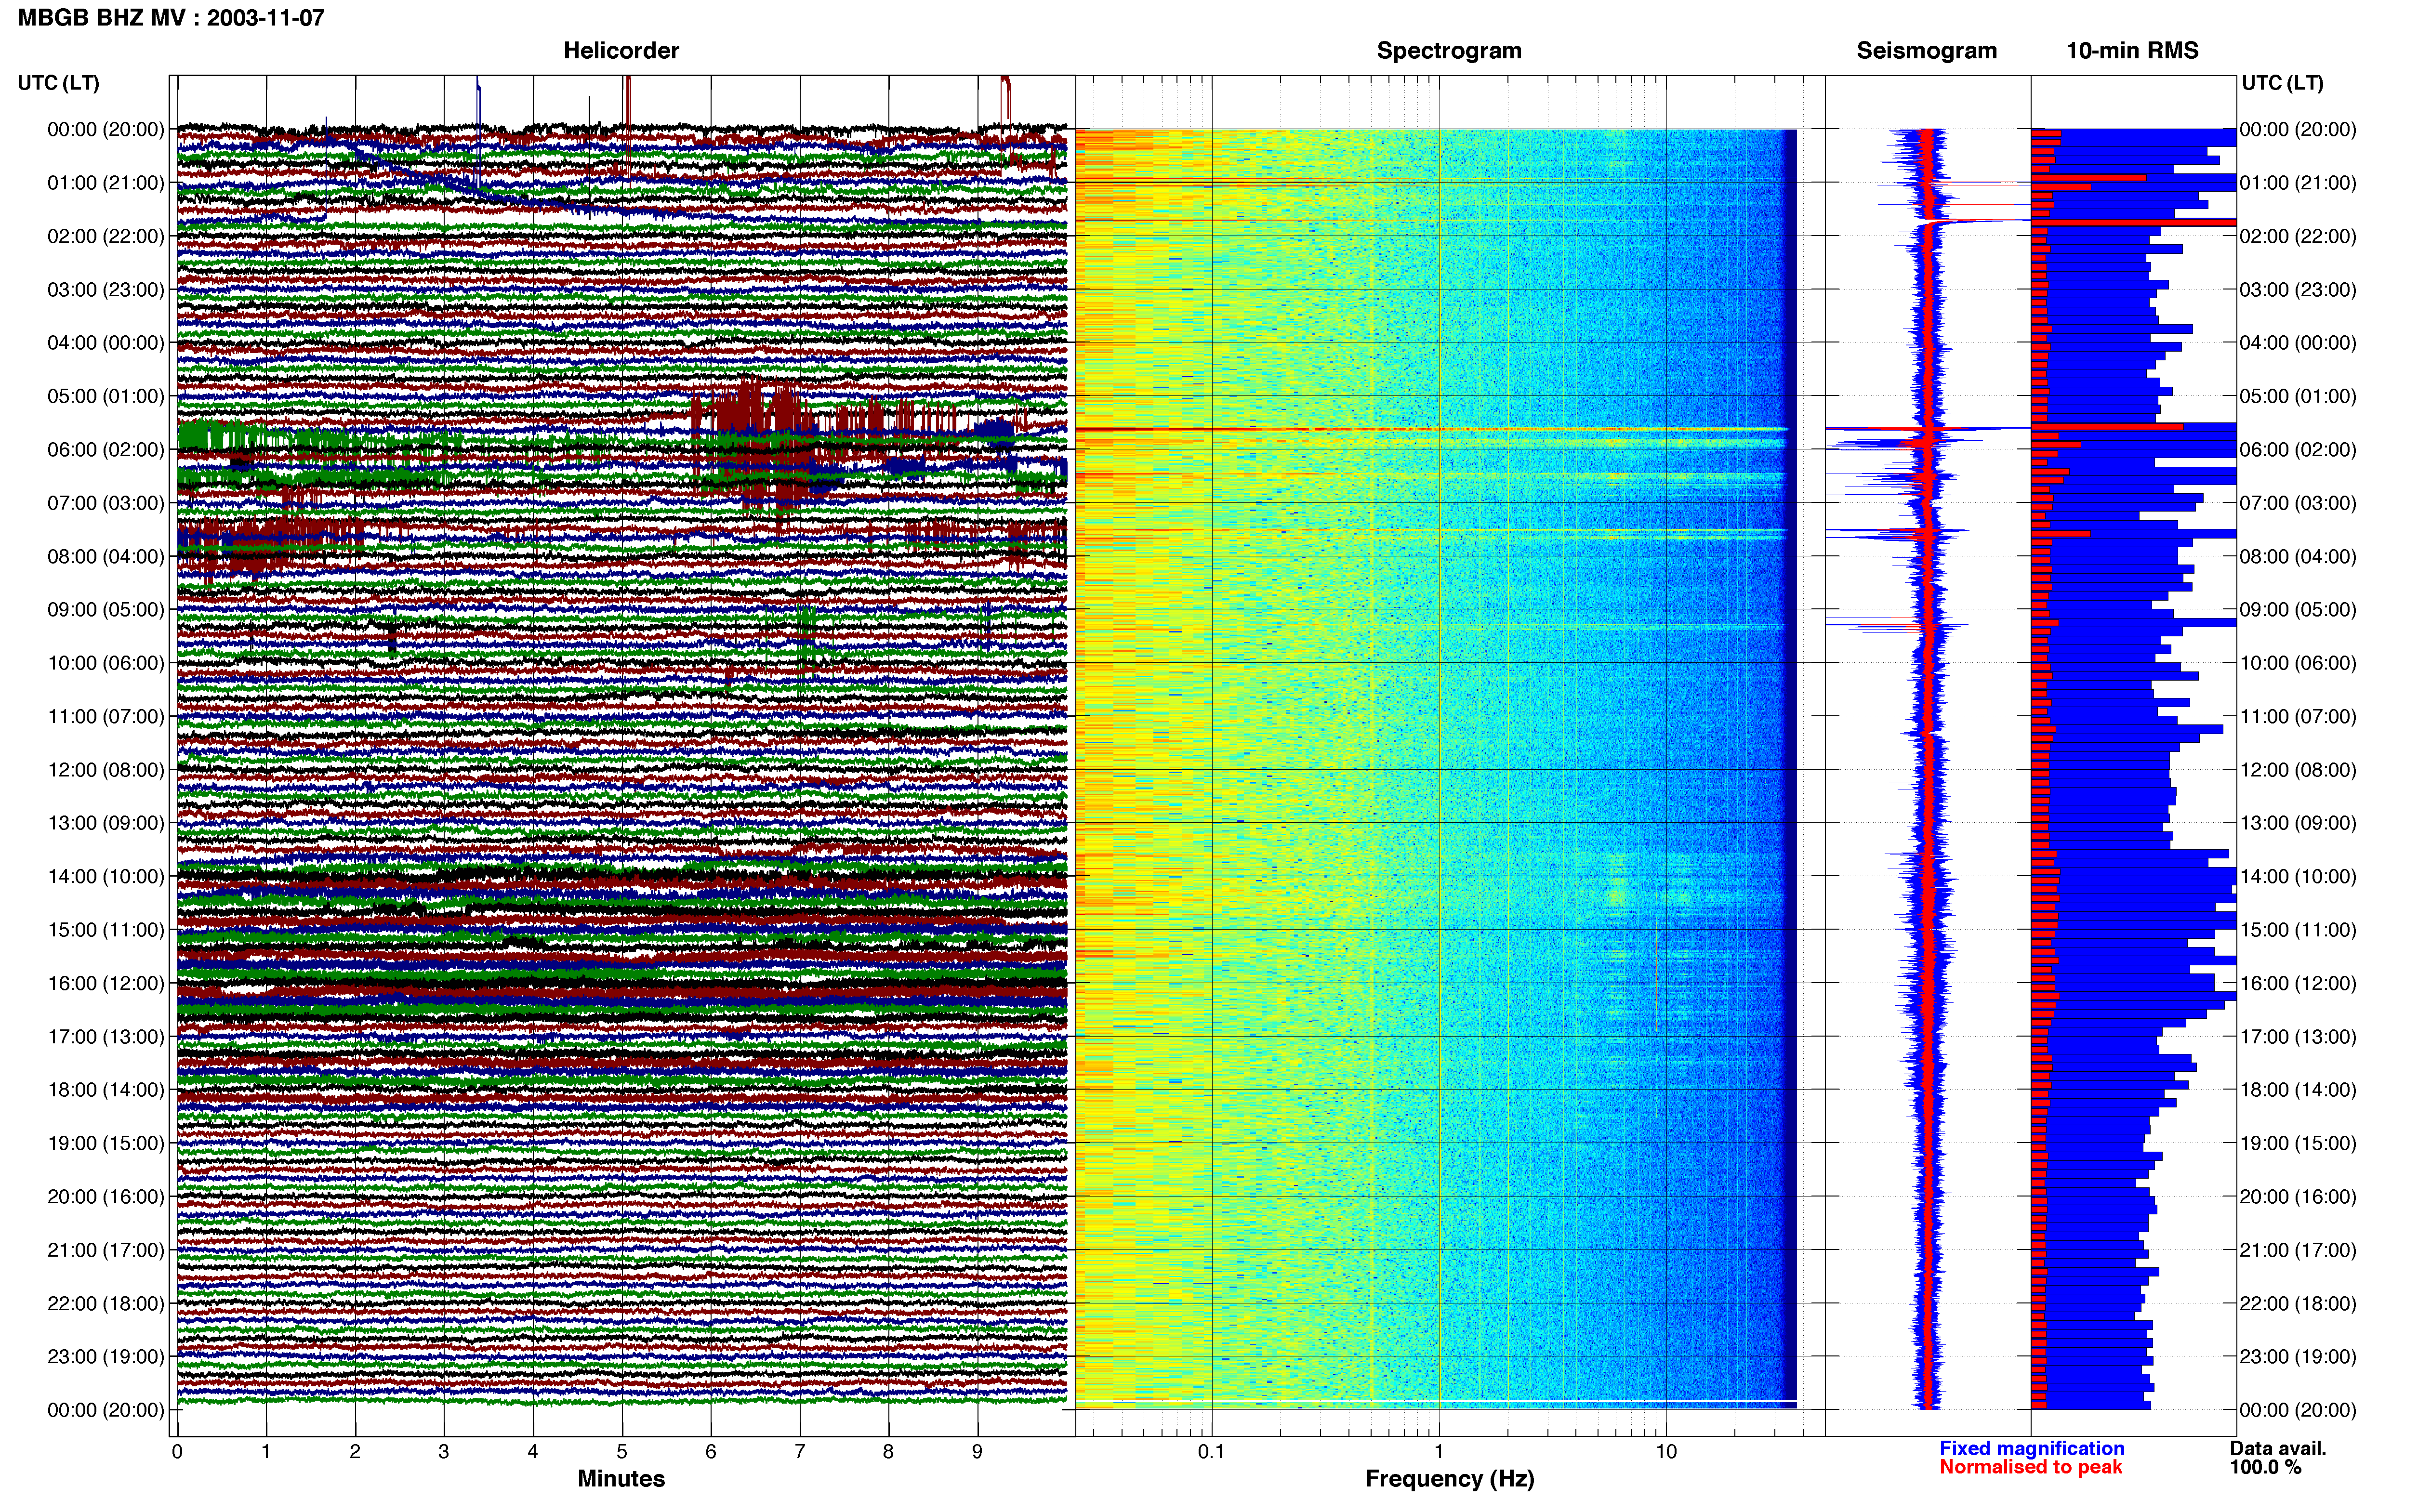Click the left '19:00 (15:00)' time label
The height and width of the screenshot is (1512, 2418).
pos(106,1143)
